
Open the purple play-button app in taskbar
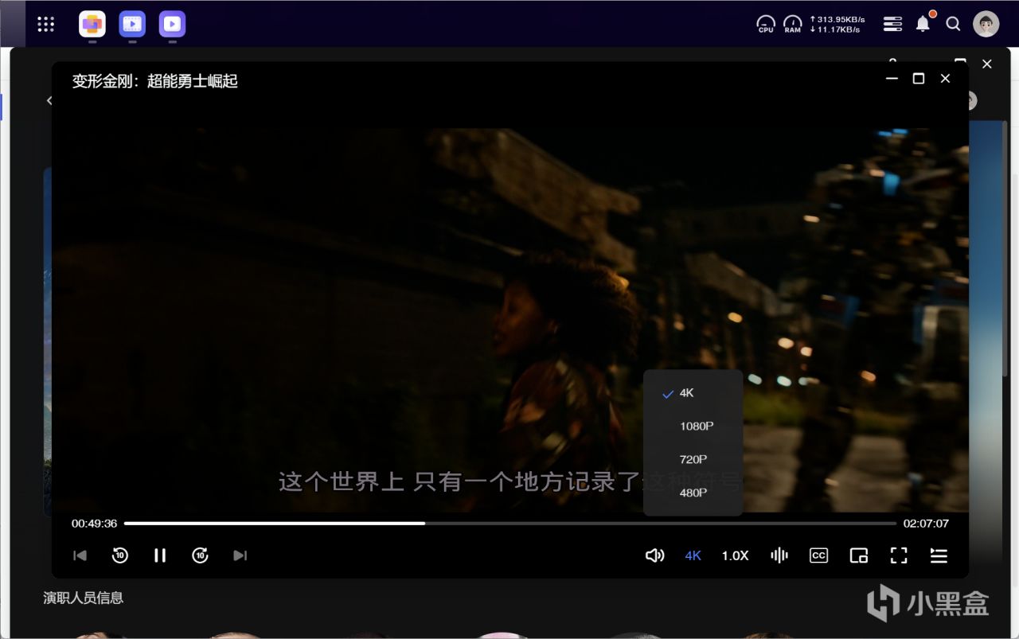click(172, 24)
